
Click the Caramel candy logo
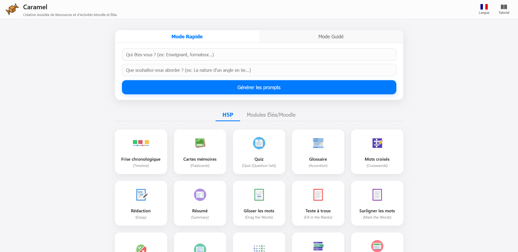pos(12,9)
